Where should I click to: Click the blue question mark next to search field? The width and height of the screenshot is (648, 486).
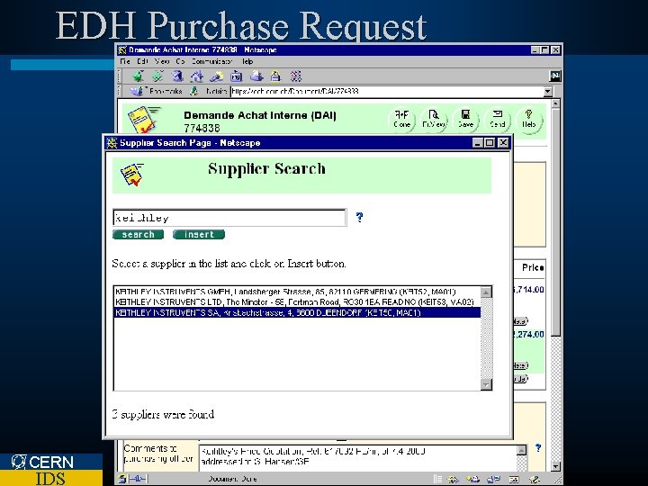(x=359, y=217)
